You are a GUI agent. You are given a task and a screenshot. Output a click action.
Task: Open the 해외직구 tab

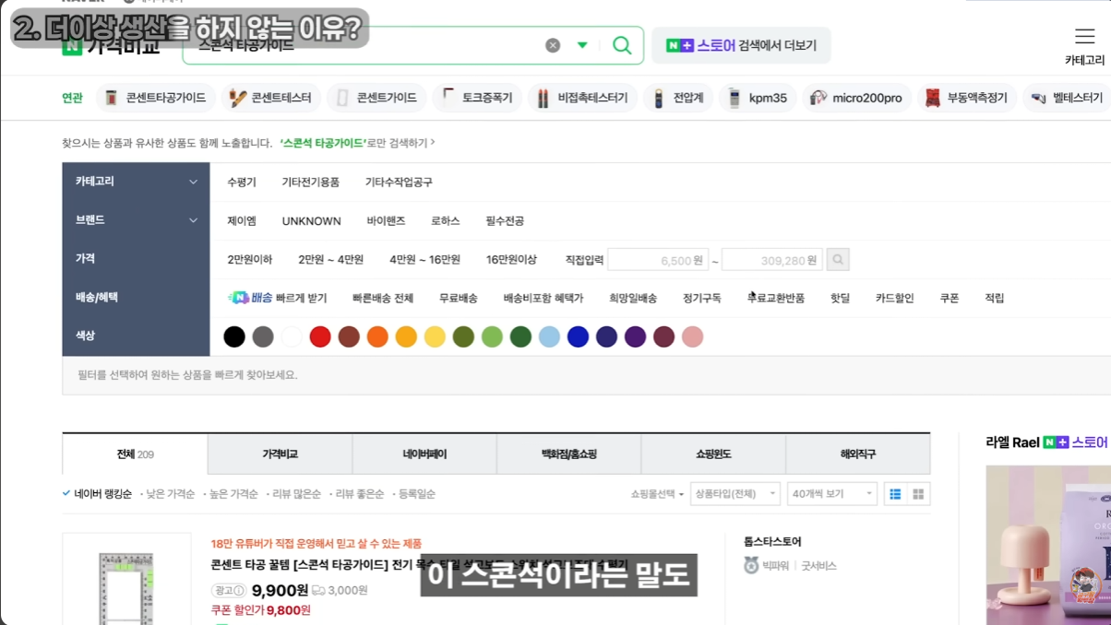[858, 454]
